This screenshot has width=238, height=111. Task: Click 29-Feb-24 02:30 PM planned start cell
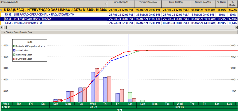click(121, 23)
